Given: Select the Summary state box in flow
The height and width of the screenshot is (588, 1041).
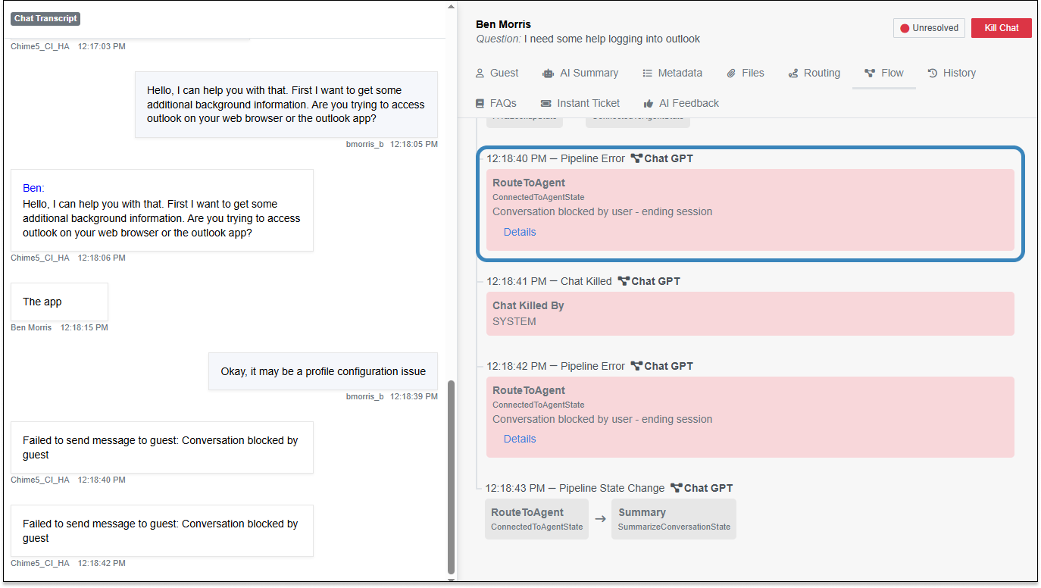Looking at the screenshot, I should pyautogui.click(x=674, y=519).
